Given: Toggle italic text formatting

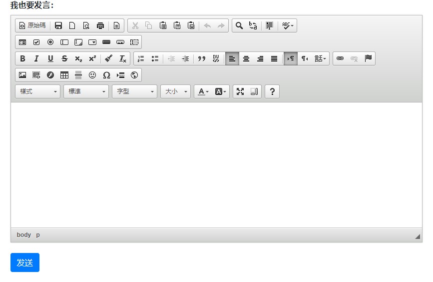Looking at the screenshot, I should coord(36,58).
